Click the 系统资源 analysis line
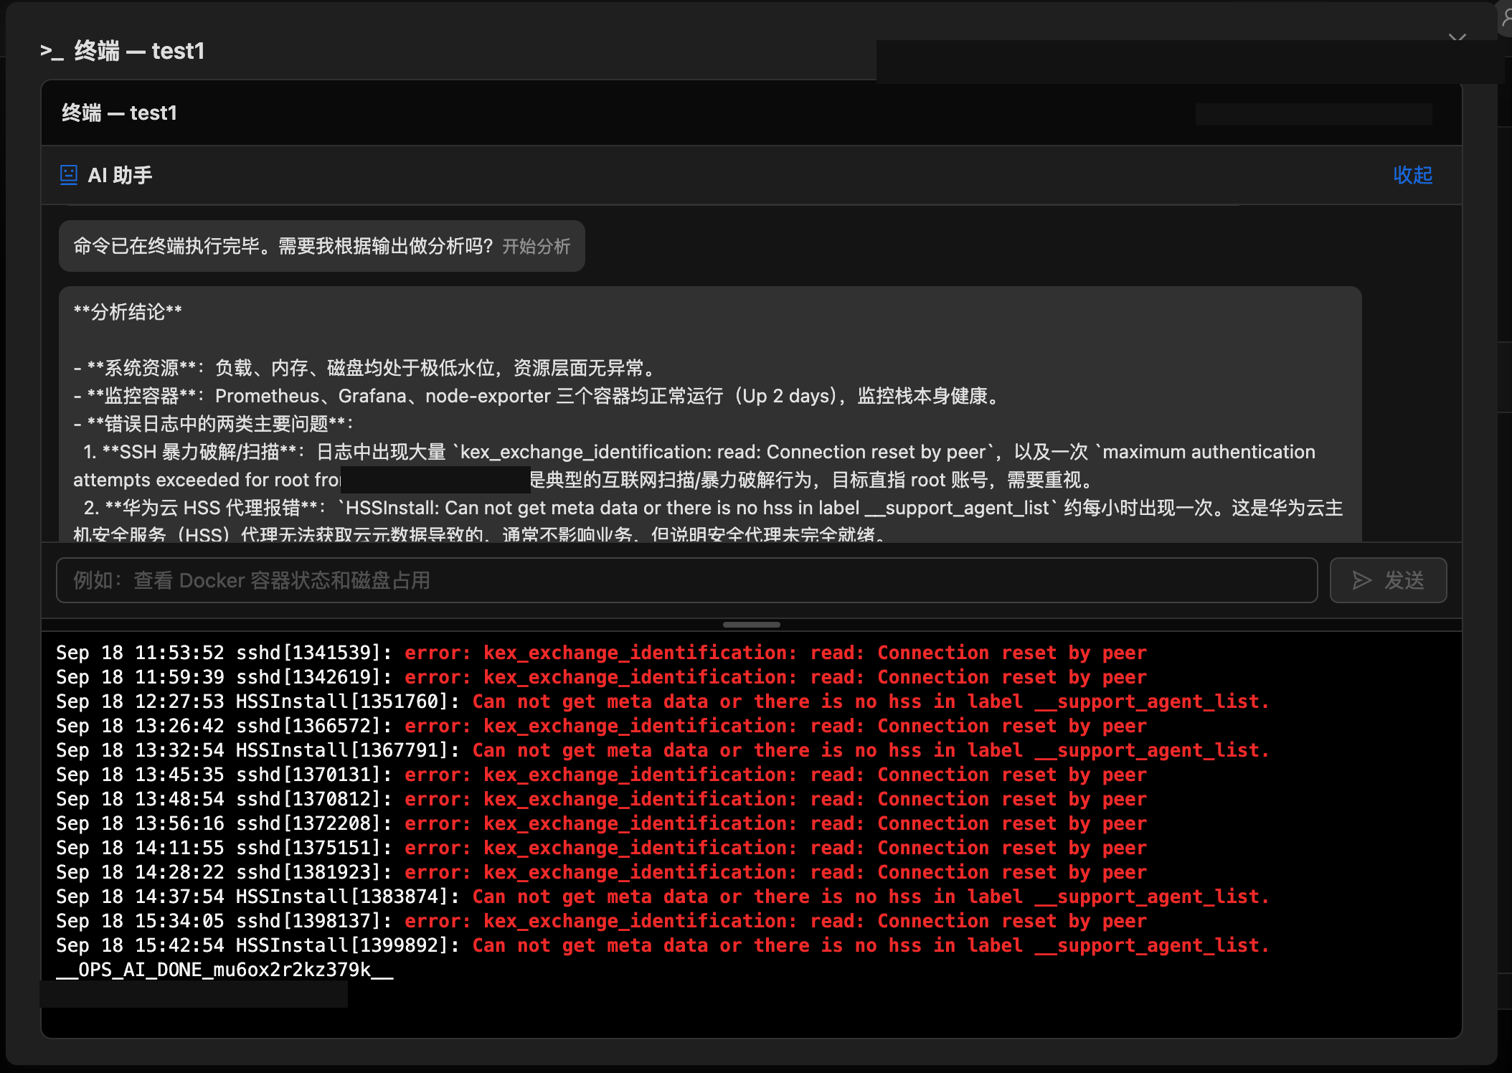The image size is (1512, 1073). pyautogui.click(x=367, y=368)
